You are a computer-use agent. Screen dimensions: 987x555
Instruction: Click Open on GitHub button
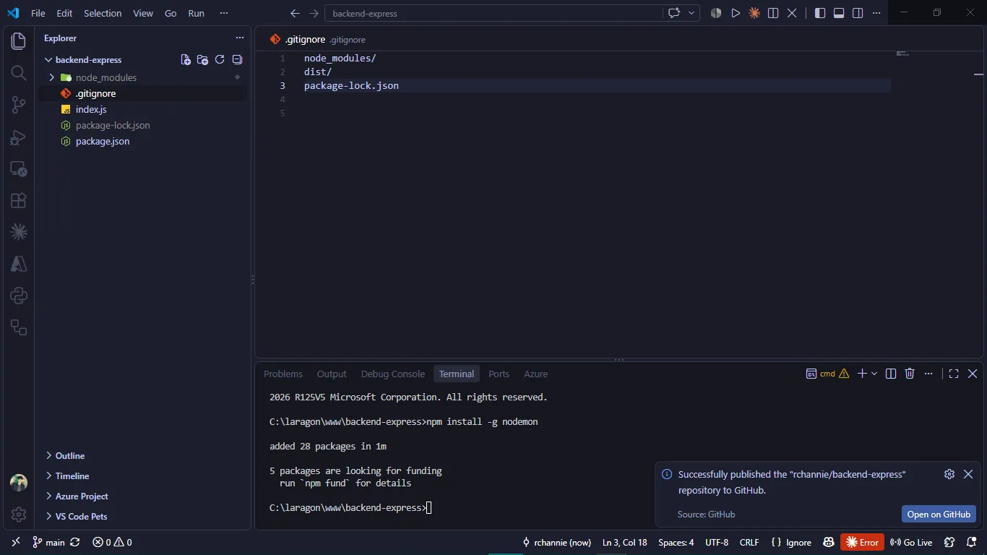tap(939, 514)
